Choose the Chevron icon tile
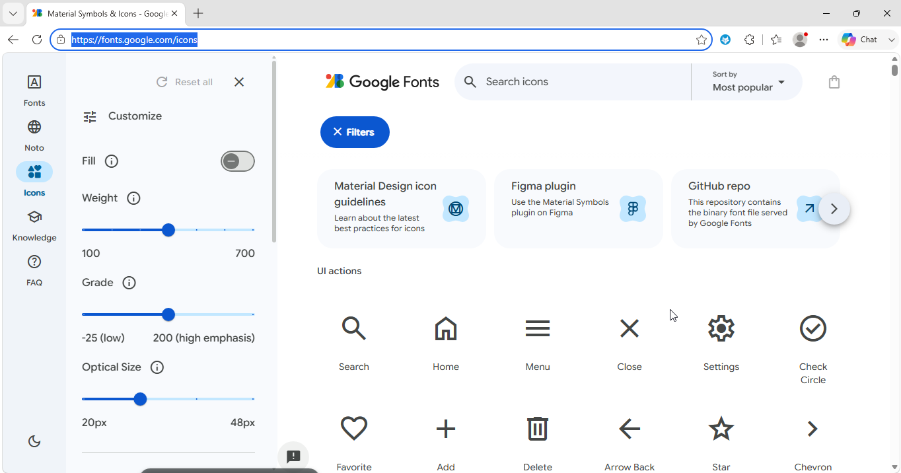The width and height of the screenshot is (901, 473). pyautogui.click(x=813, y=429)
